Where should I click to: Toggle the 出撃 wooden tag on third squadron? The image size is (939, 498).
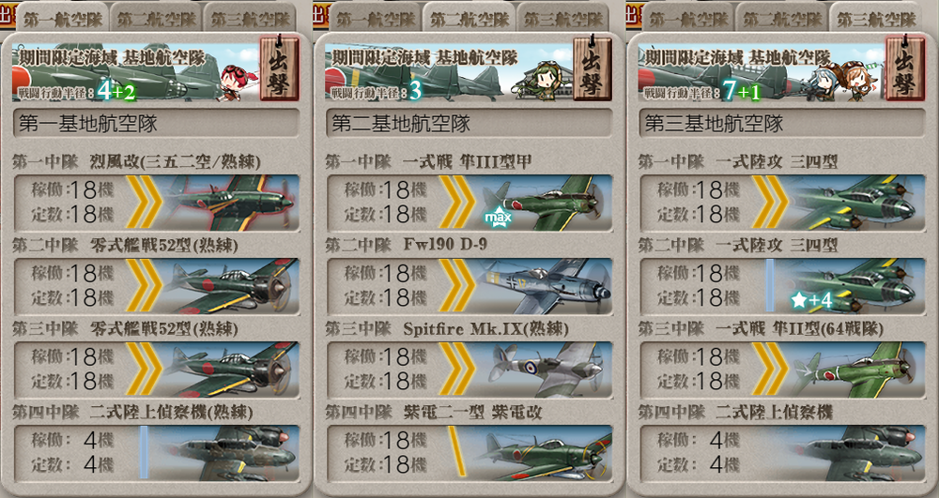(x=905, y=68)
